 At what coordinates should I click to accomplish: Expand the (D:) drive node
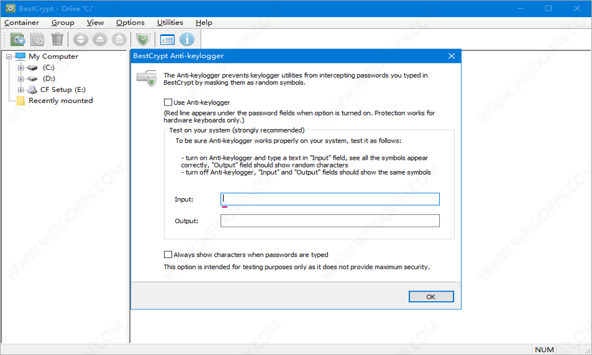tap(21, 79)
